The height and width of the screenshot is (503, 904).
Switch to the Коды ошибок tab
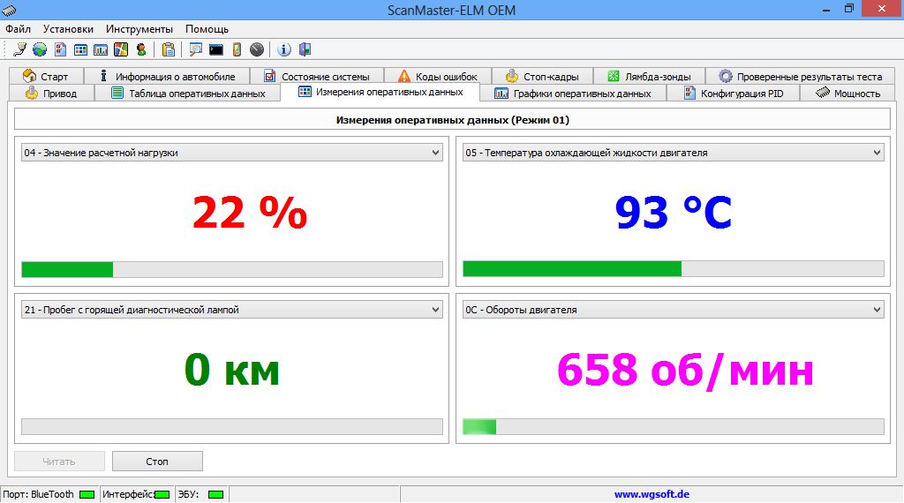(x=437, y=77)
